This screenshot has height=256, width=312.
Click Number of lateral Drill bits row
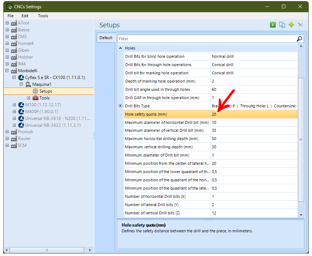211,205
